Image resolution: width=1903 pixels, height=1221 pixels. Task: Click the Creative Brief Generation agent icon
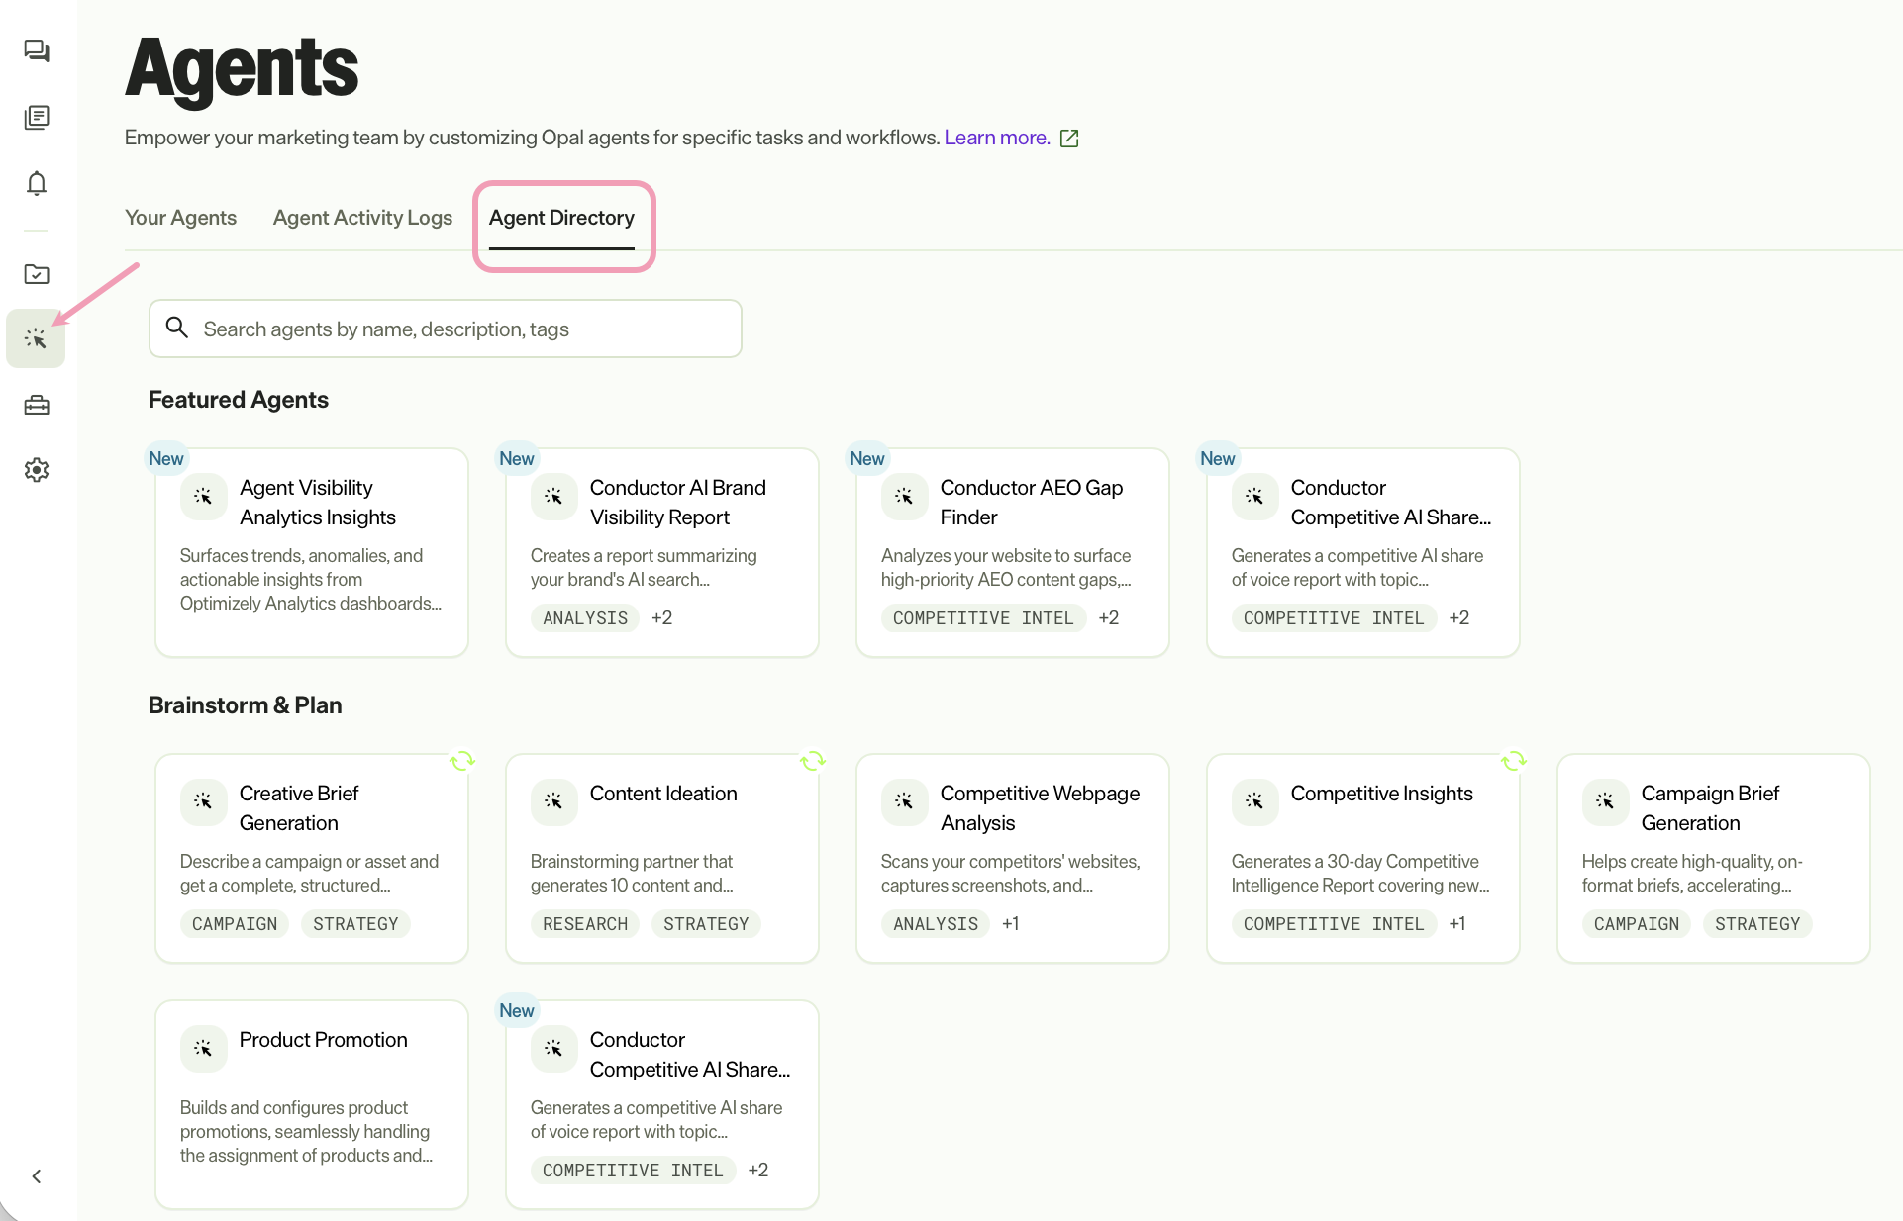(203, 801)
